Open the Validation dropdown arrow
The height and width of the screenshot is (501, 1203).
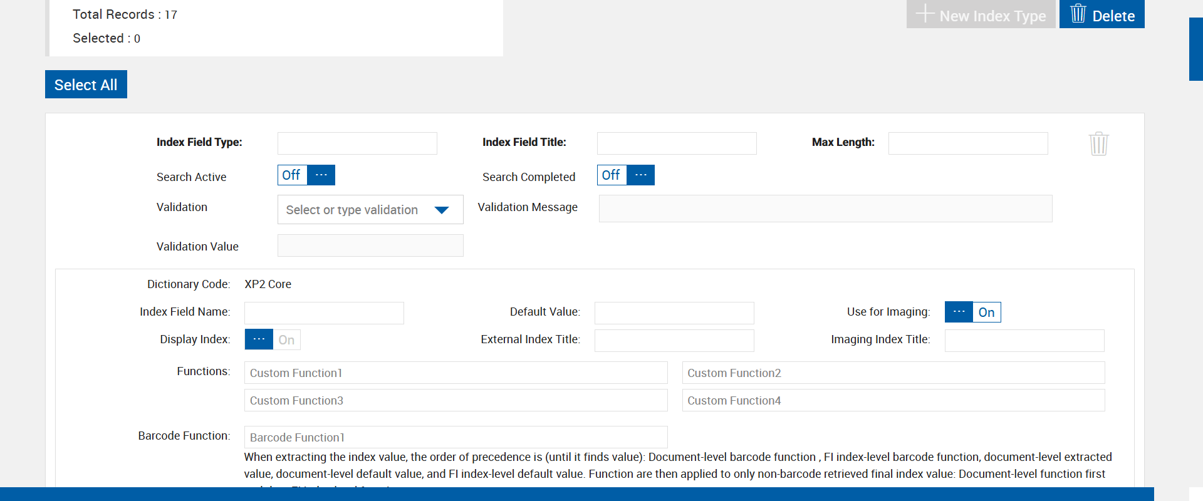(442, 210)
